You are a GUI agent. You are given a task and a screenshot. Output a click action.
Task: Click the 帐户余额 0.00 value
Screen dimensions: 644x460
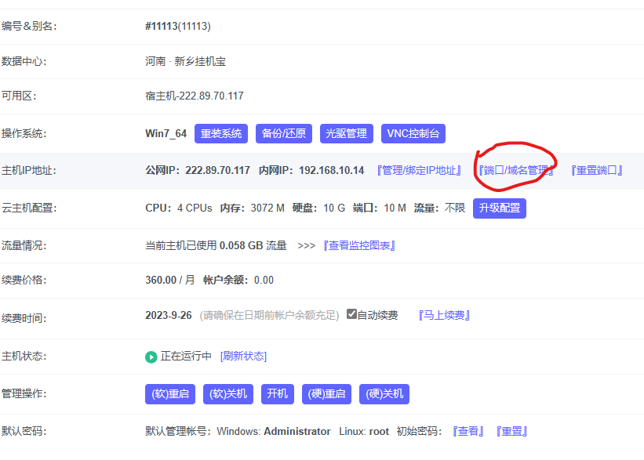(x=264, y=281)
